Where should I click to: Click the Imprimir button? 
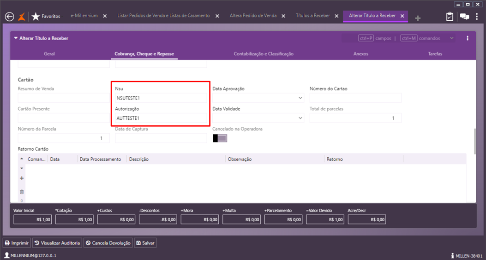17,243
